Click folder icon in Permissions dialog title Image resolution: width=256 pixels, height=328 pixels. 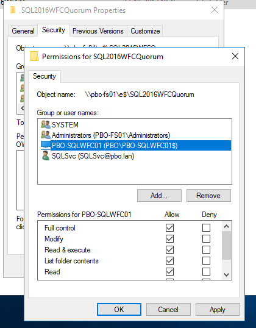34,57
